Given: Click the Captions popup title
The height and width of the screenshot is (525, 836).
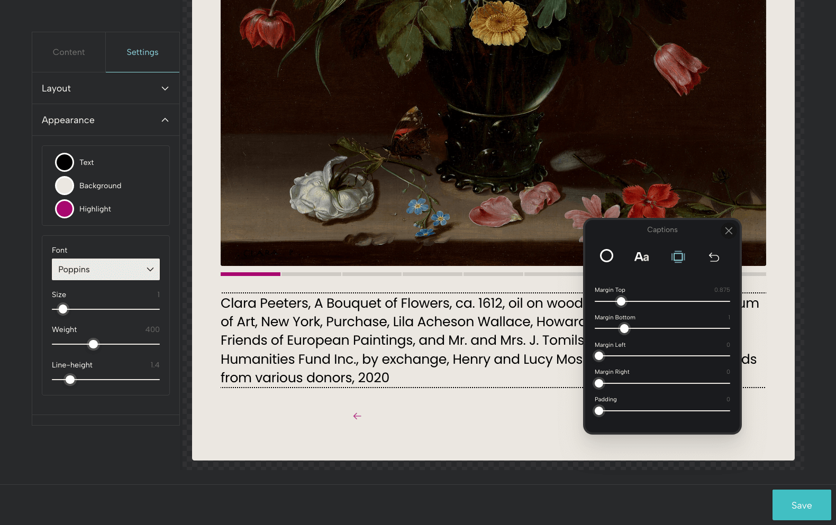Looking at the screenshot, I should (x=662, y=229).
